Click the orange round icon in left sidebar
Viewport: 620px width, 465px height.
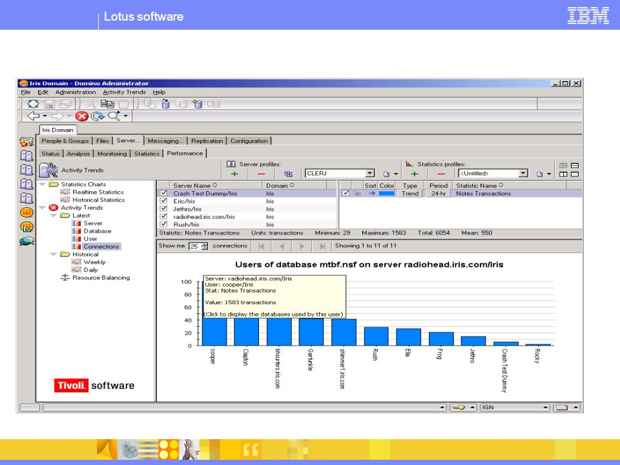[x=26, y=212]
